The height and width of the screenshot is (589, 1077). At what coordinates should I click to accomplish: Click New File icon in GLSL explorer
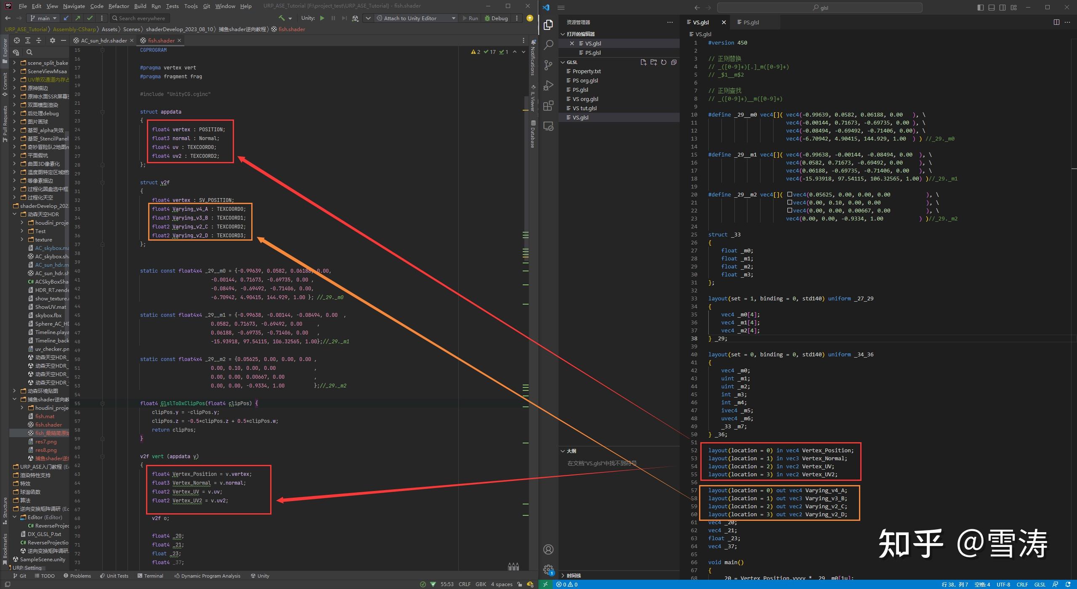(x=643, y=62)
